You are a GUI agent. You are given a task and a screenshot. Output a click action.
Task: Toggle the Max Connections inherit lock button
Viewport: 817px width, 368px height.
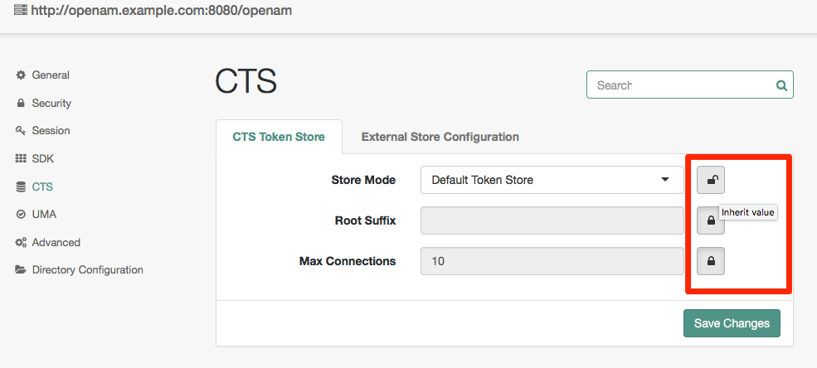(711, 261)
